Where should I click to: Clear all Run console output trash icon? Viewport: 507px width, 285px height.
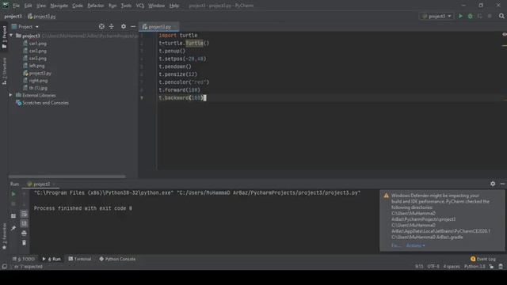[x=24, y=243]
